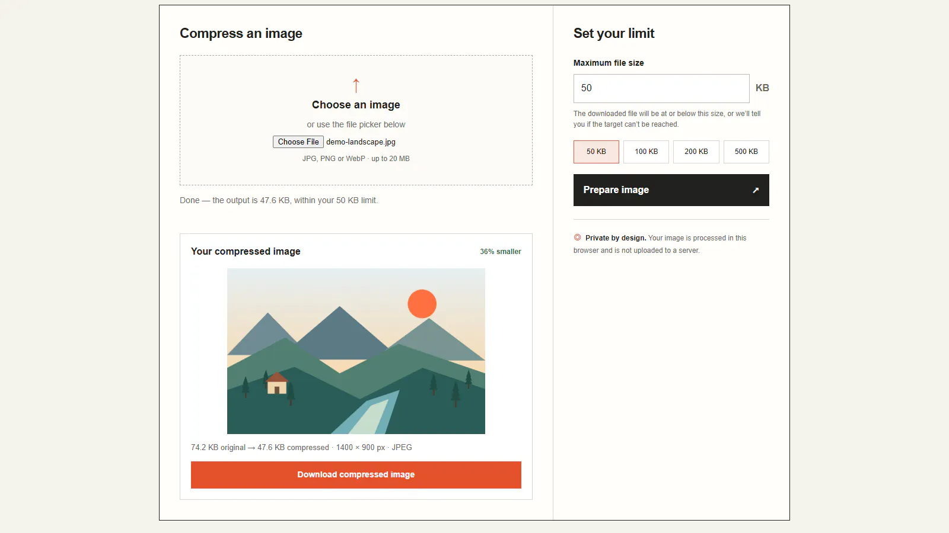Focus the Maximum file size input field
This screenshot has width=949, height=533.
point(661,88)
